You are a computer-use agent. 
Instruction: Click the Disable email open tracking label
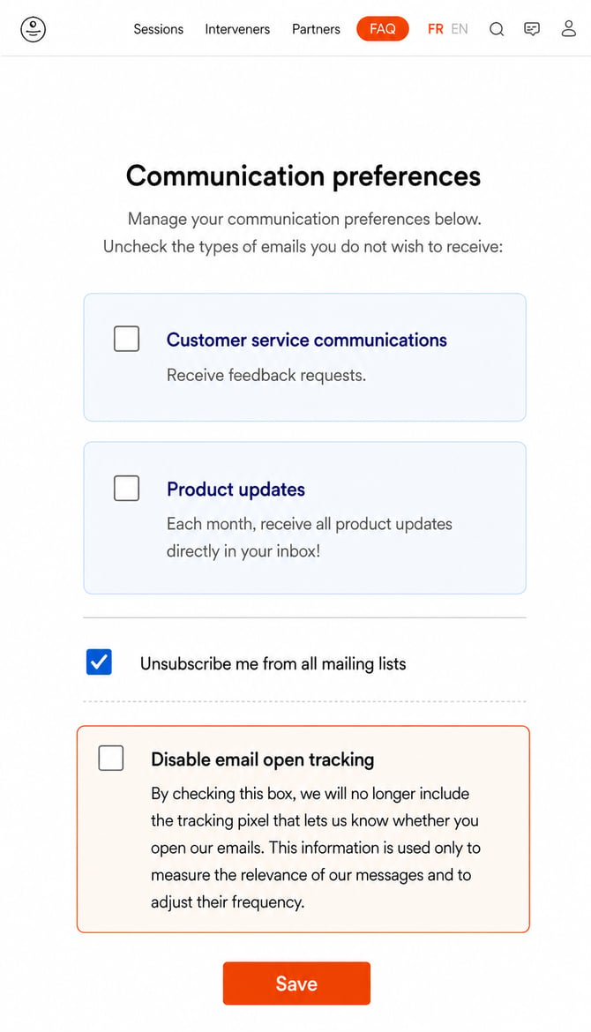pos(263,759)
